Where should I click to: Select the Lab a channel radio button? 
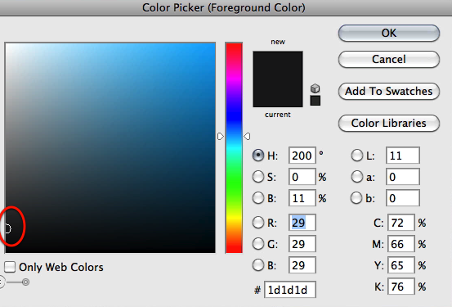click(357, 177)
